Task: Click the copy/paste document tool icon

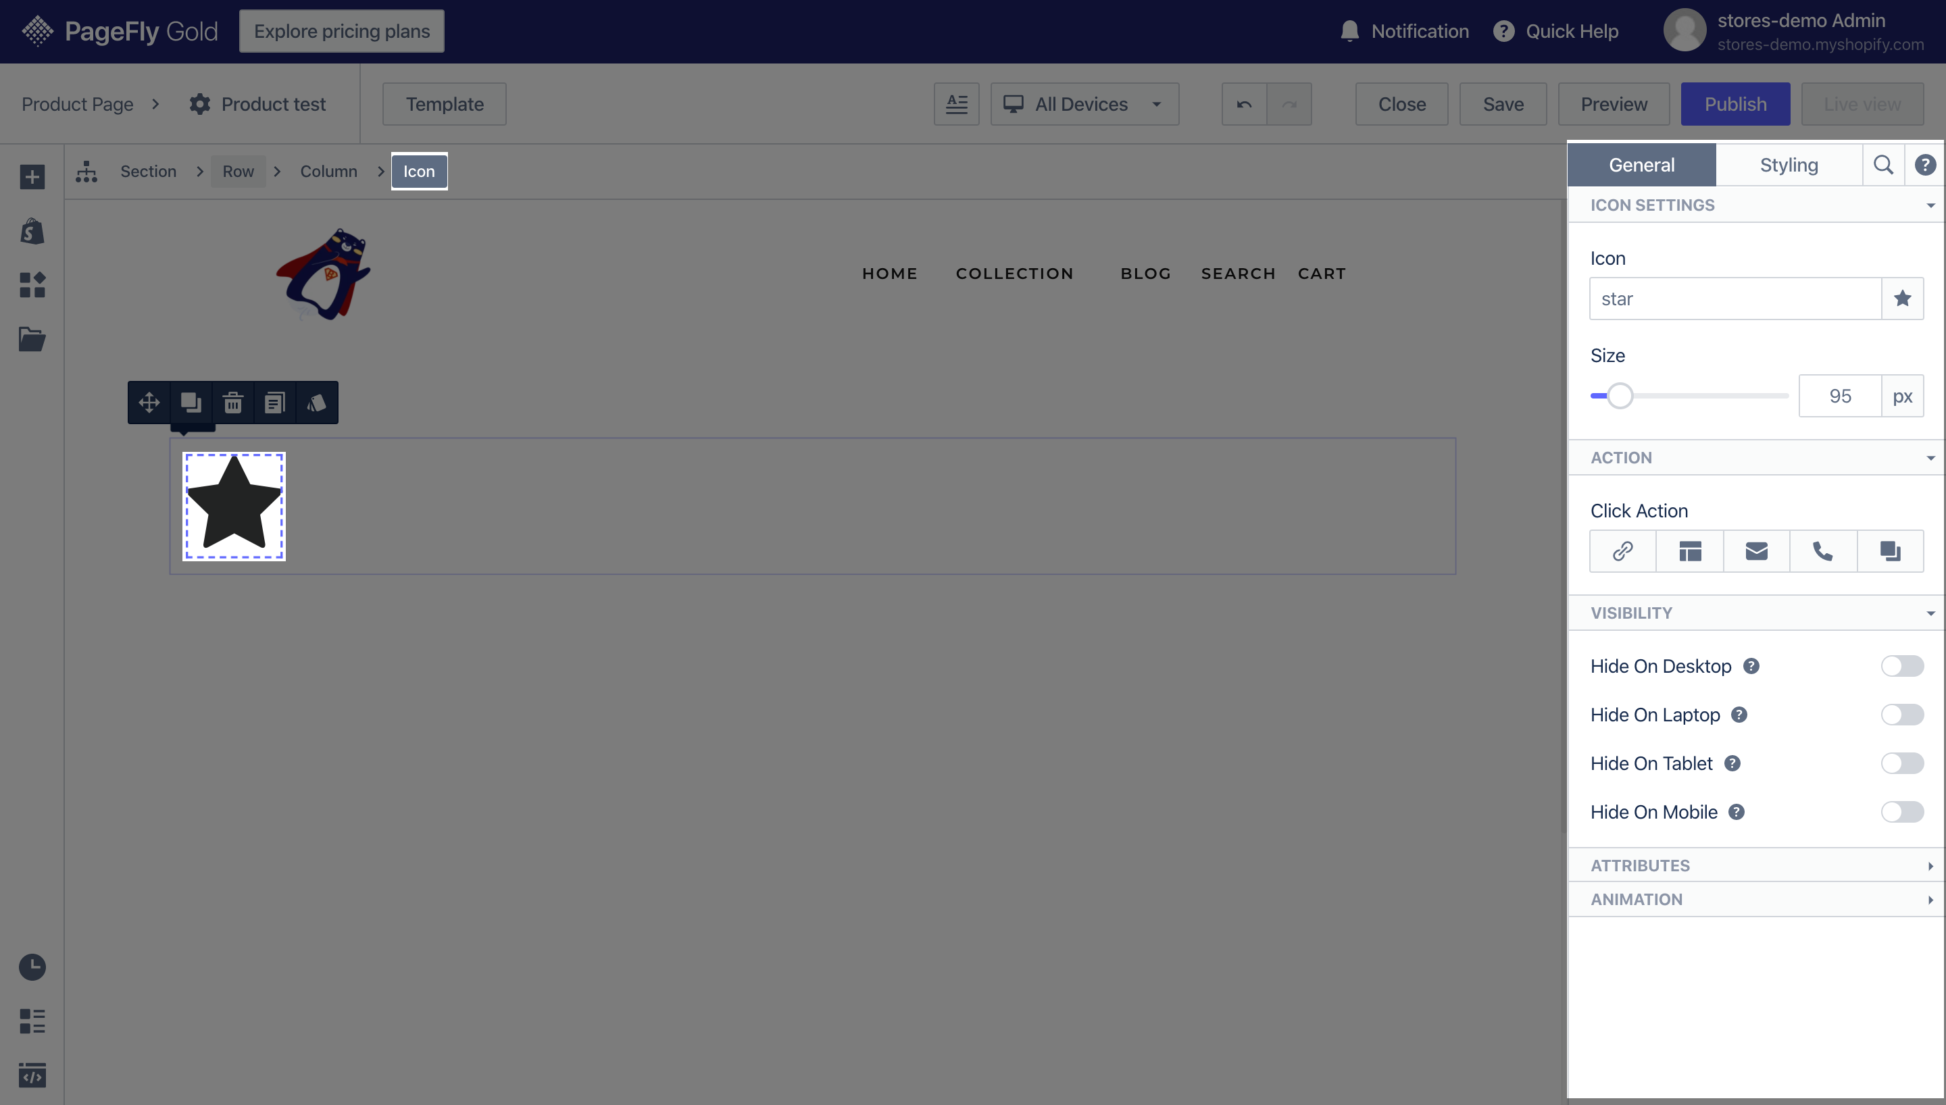Action: [275, 403]
